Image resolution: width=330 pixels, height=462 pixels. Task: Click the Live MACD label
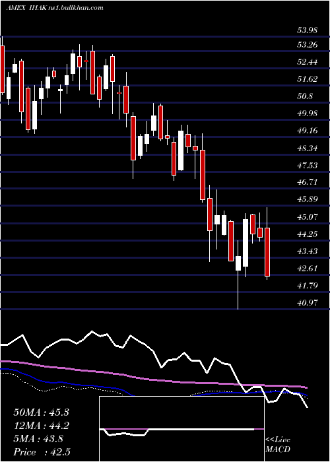click(x=278, y=444)
